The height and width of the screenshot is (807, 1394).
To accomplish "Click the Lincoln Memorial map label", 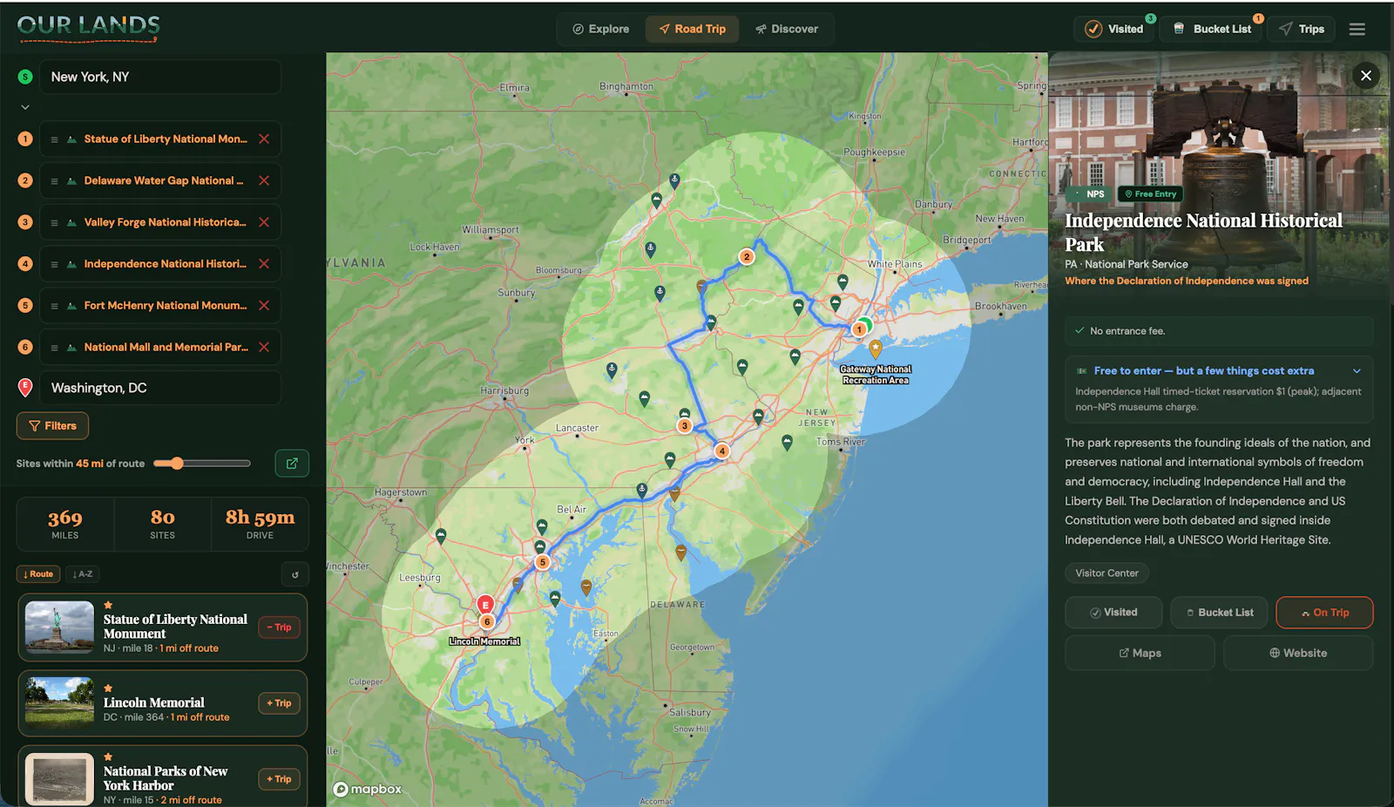I will (x=484, y=641).
